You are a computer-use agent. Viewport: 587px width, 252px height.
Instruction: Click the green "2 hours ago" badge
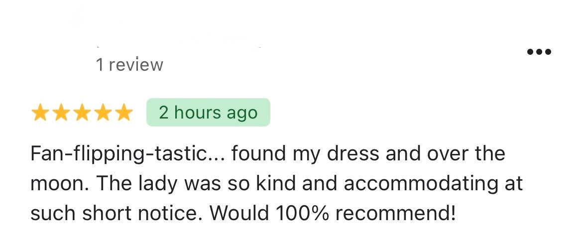click(x=208, y=113)
